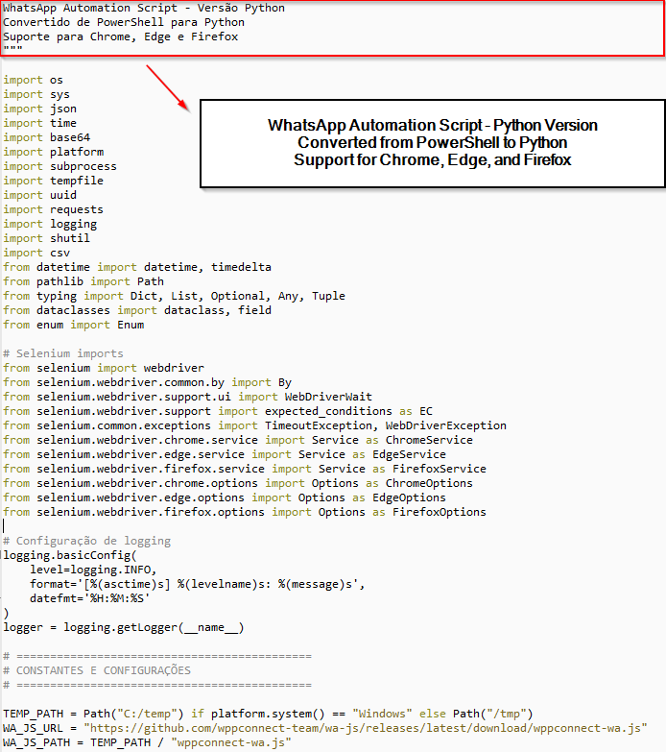The width and height of the screenshot is (666, 752).
Task: Click 'WhatsApp Automation Script - Versão Python' line
Action: coord(144,8)
